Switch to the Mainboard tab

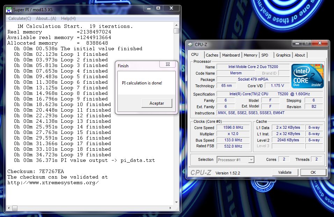tap(231, 55)
